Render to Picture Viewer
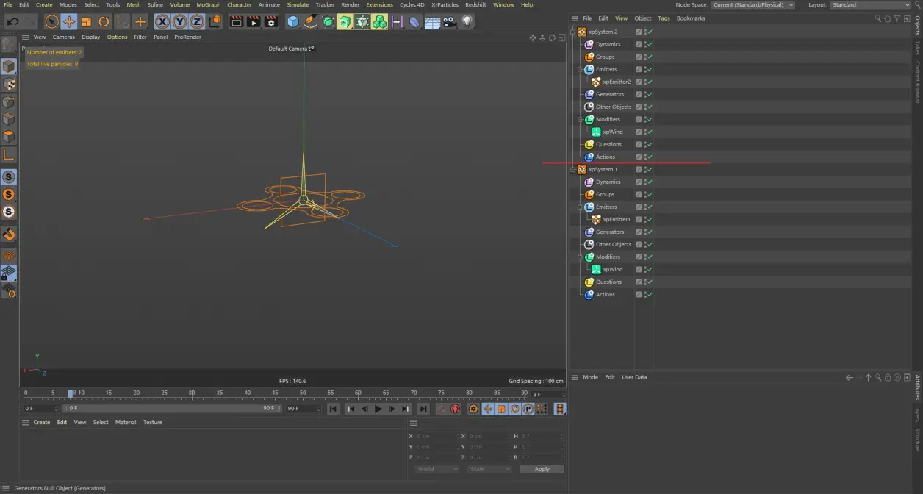 pos(253,21)
